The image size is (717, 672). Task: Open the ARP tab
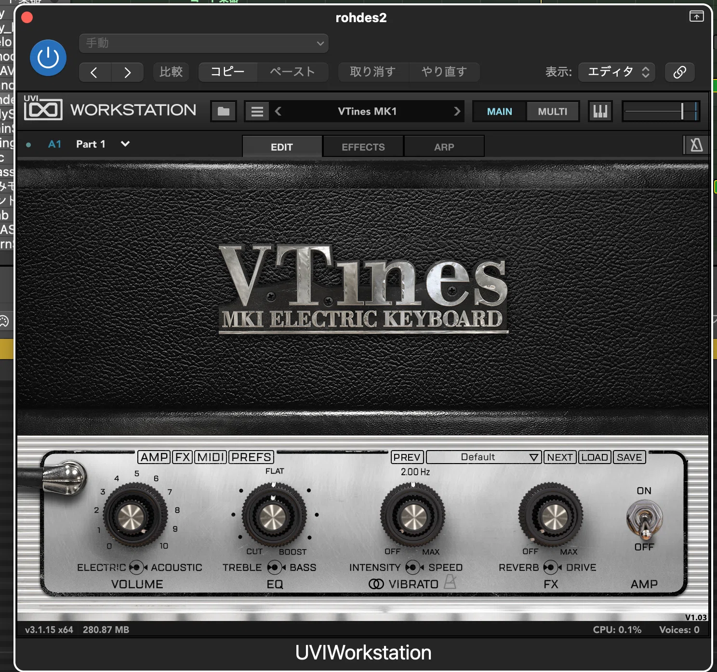click(x=444, y=146)
